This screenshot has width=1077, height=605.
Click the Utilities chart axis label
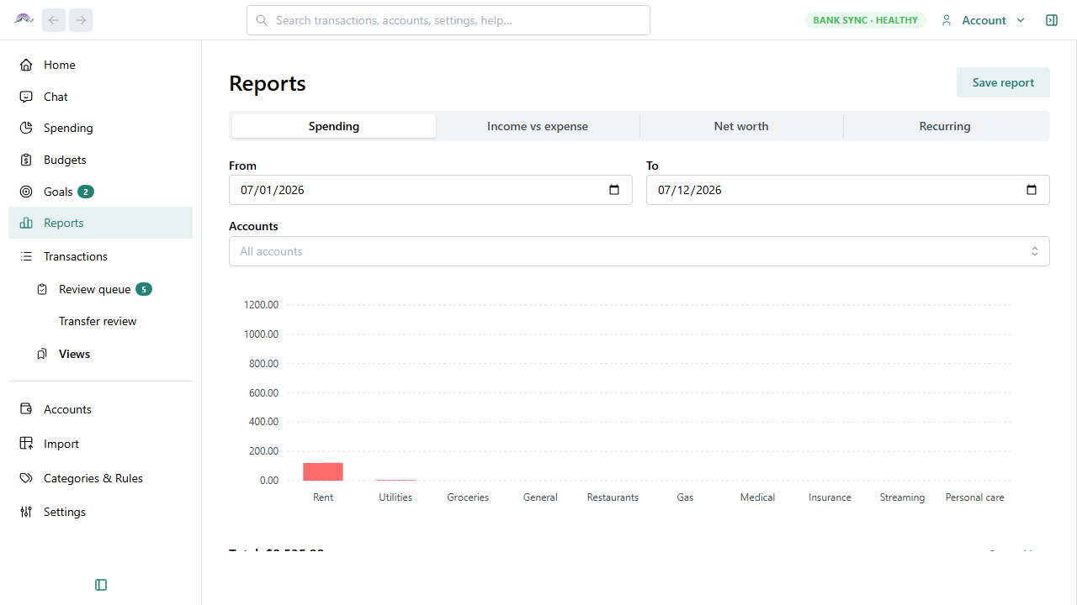pyautogui.click(x=395, y=497)
